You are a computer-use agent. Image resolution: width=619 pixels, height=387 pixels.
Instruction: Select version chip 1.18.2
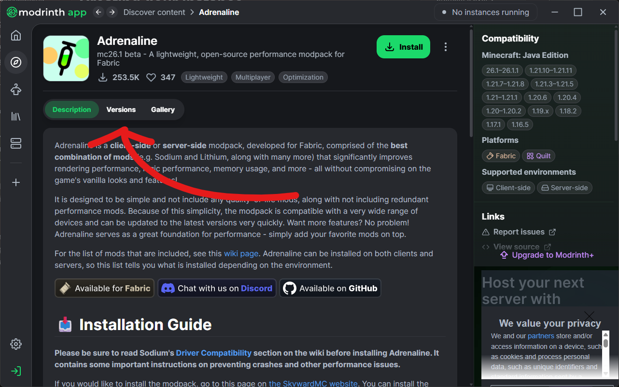tap(568, 111)
